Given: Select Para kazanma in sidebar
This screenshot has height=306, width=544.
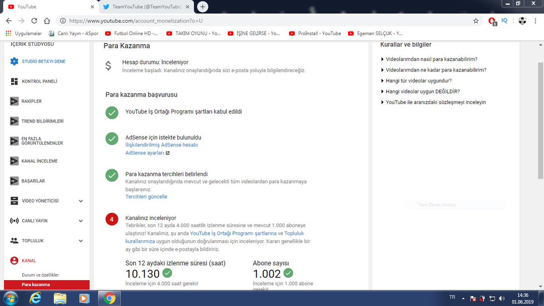Looking at the screenshot, I should coord(47,285).
